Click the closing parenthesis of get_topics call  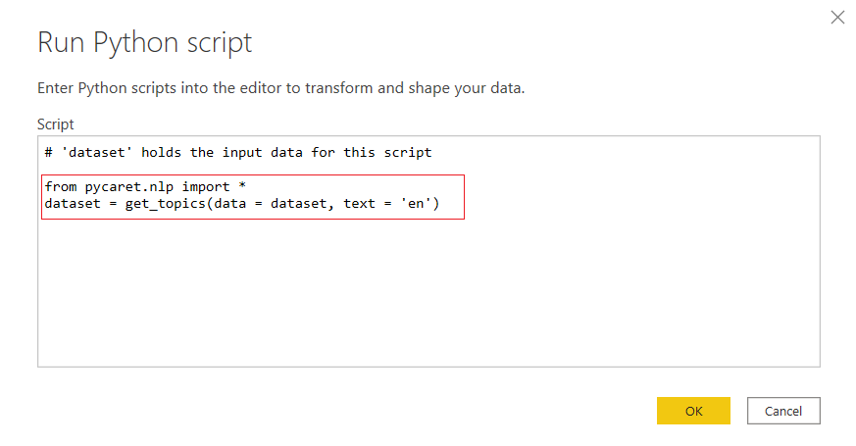point(435,204)
